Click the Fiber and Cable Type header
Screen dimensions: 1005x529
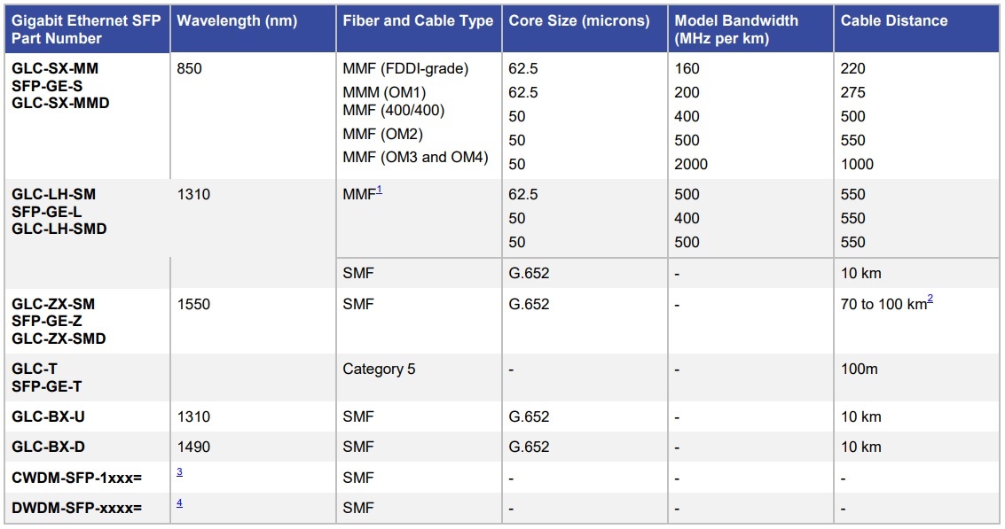click(x=418, y=20)
